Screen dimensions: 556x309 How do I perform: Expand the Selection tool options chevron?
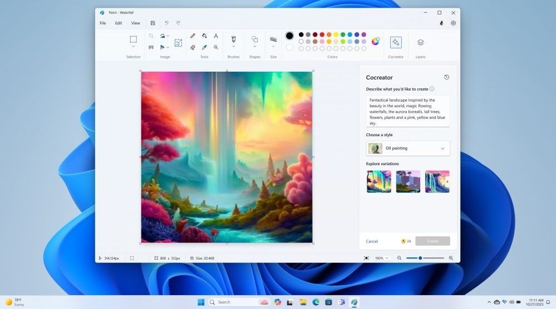tap(134, 47)
